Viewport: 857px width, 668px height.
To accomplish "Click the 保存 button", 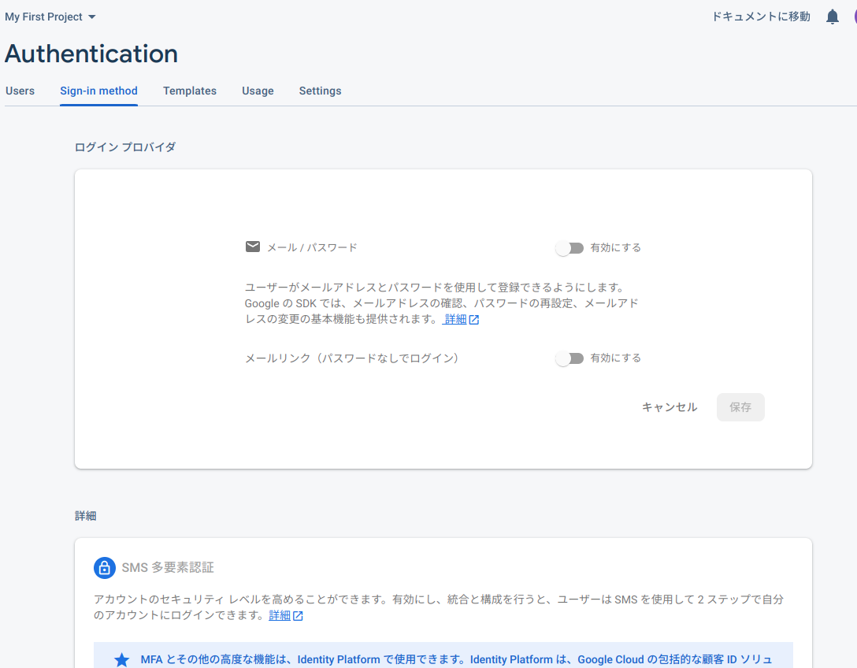I will 740,407.
